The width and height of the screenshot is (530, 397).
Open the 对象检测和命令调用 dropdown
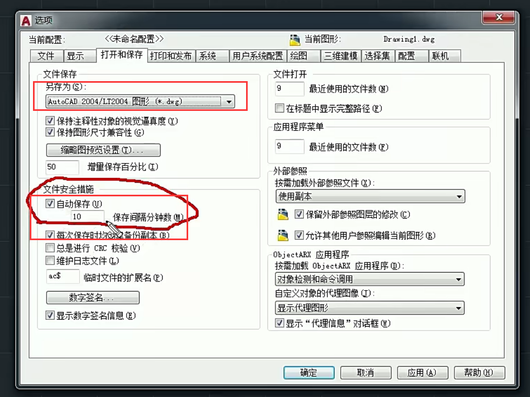[x=370, y=279]
